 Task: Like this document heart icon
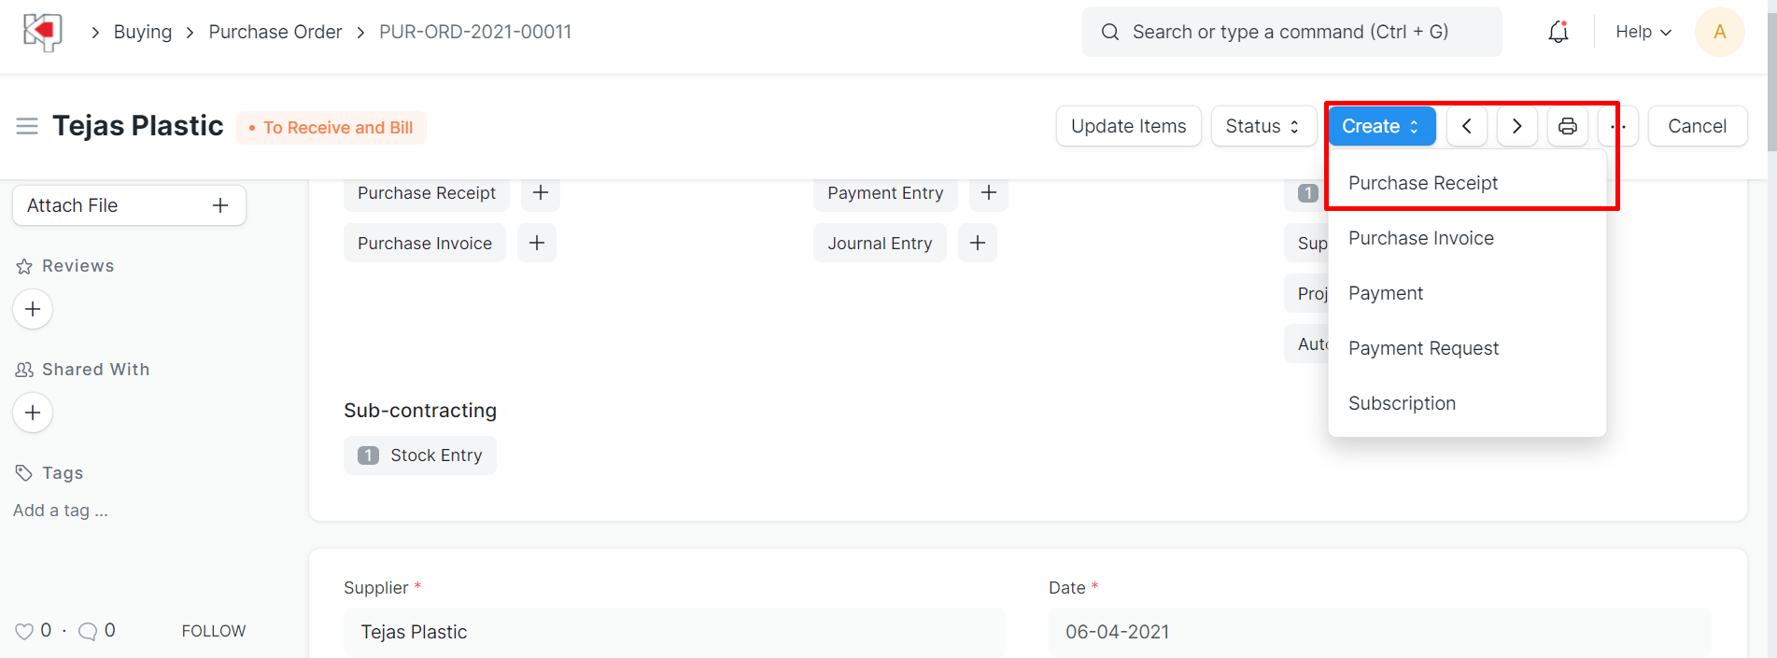tap(24, 631)
